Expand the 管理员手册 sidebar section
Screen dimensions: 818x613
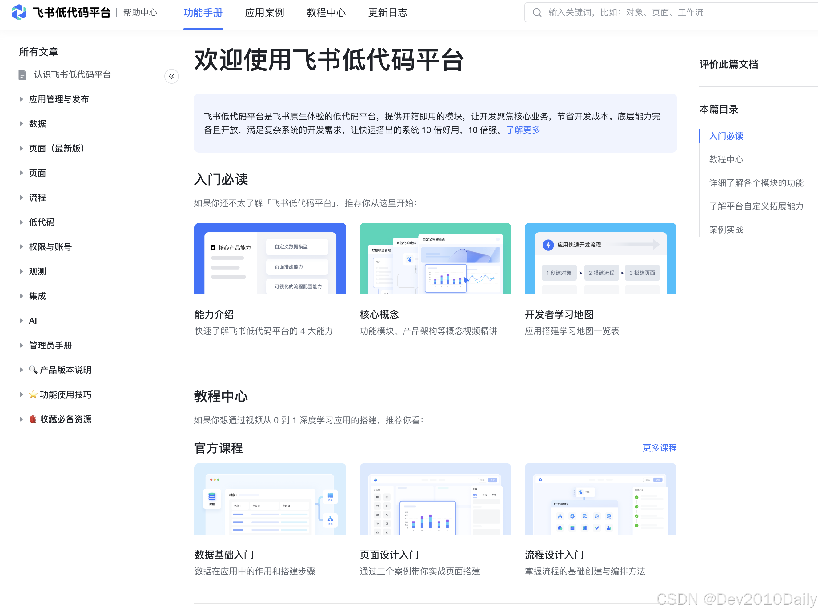click(x=22, y=345)
